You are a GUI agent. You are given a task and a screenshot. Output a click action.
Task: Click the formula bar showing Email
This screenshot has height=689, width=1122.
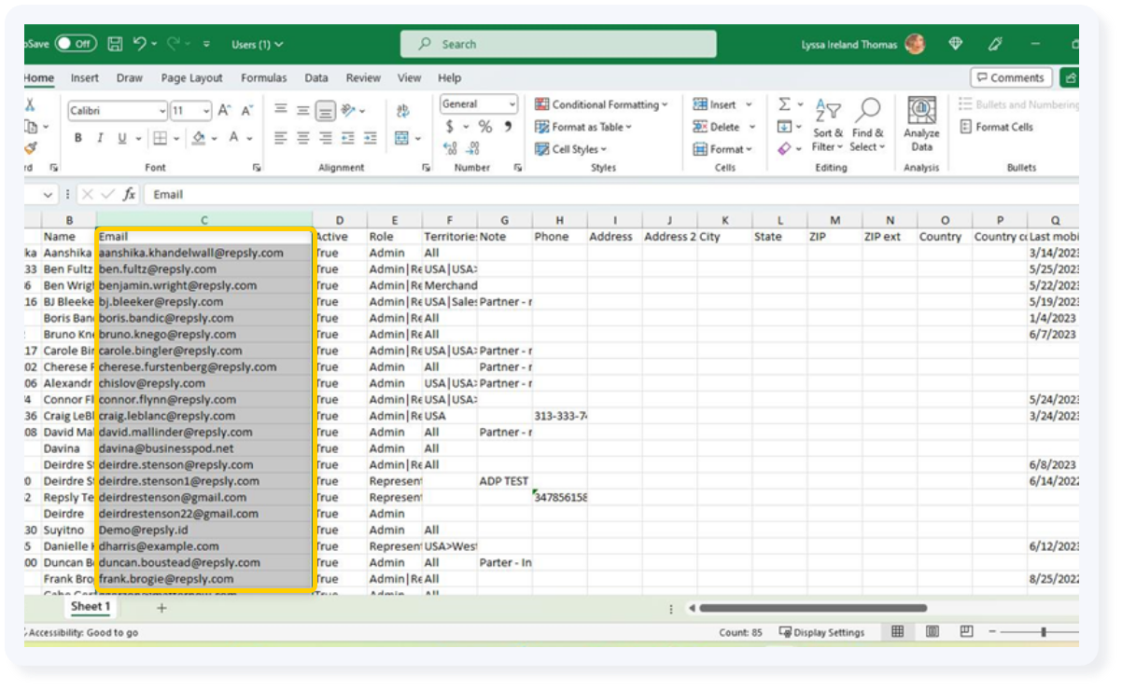tap(611, 195)
